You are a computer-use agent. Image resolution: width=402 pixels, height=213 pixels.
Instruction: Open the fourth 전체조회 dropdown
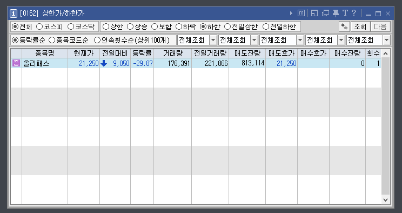click(x=341, y=40)
